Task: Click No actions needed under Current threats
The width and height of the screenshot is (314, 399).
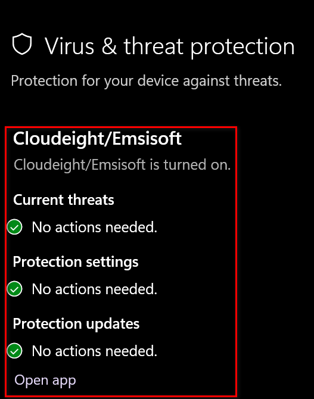Action: tap(95, 227)
